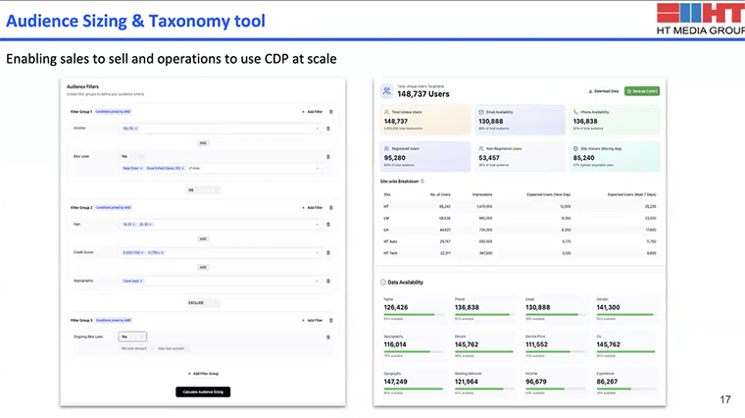Click the Site Visitors globe icon
The width and height of the screenshot is (745, 418).
575,148
